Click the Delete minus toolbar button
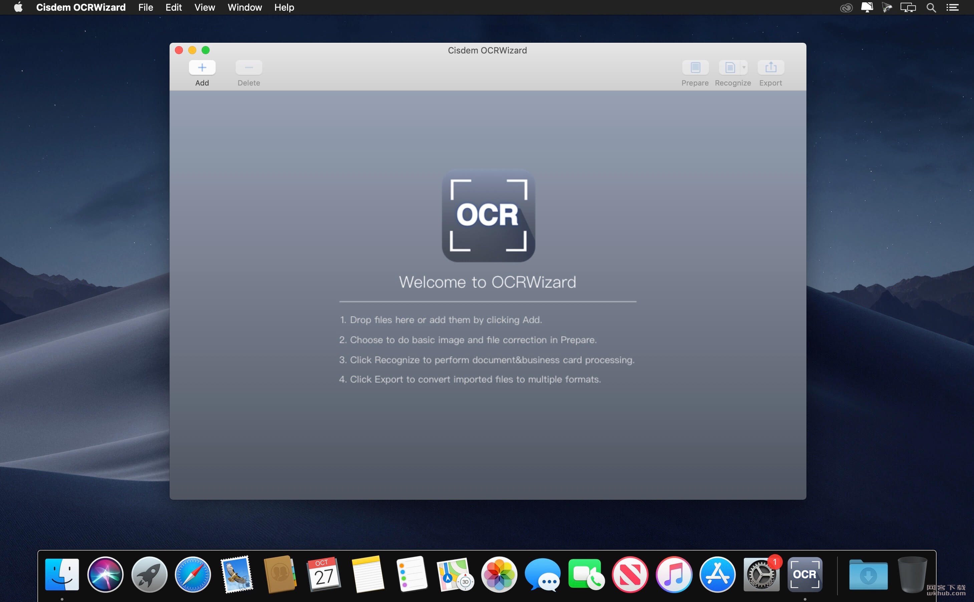This screenshot has height=602, width=974. click(x=249, y=68)
